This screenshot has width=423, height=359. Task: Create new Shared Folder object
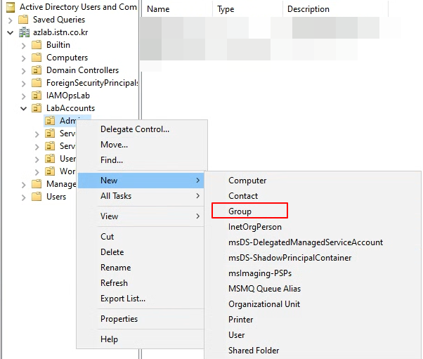313,351
